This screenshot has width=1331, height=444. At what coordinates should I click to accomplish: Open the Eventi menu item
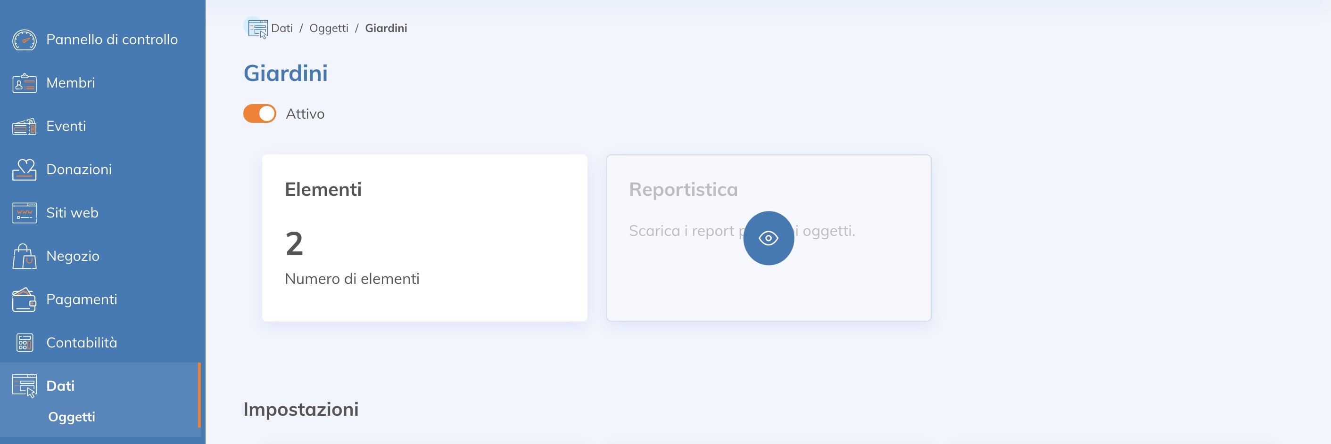(66, 127)
